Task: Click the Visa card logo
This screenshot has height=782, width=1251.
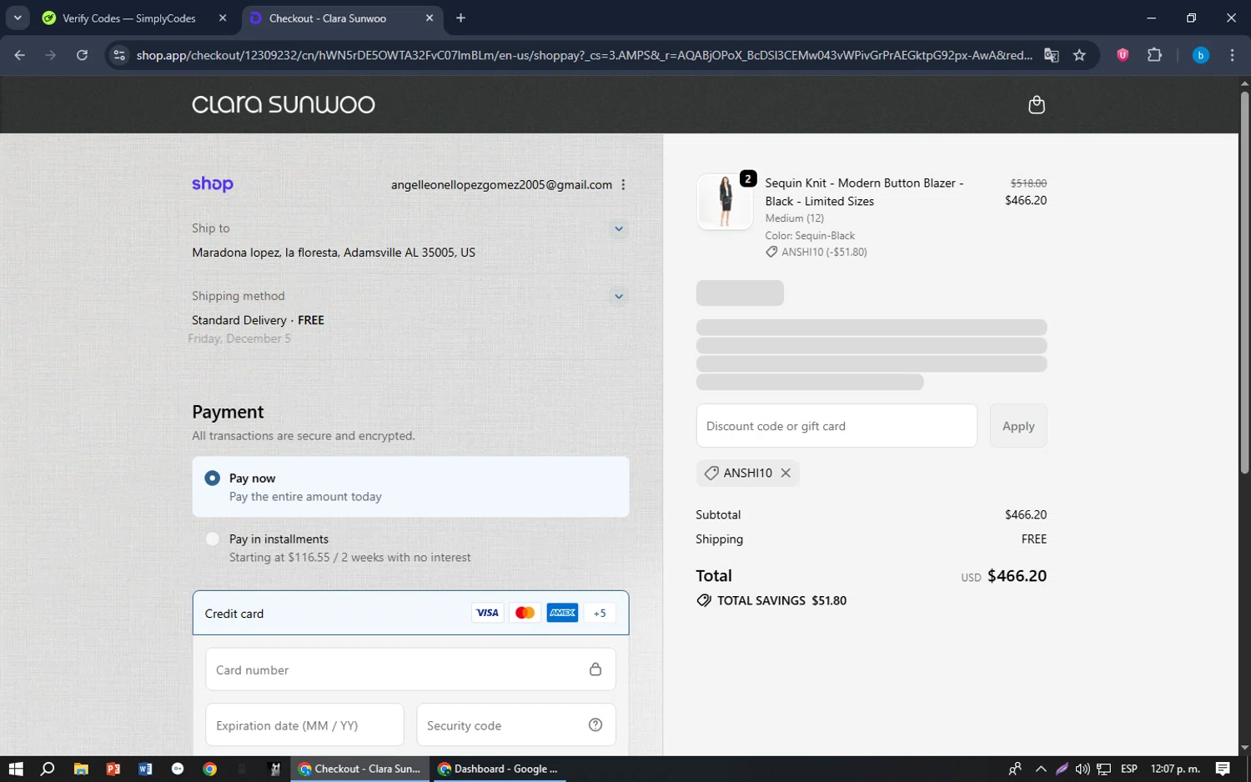Action: (x=487, y=614)
